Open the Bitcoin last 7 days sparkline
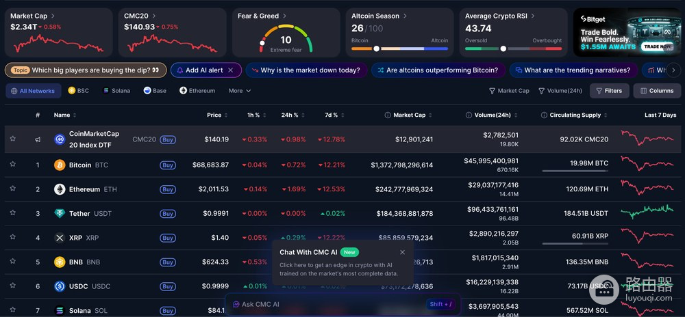The height and width of the screenshot is (317, 685). [647, 164]
